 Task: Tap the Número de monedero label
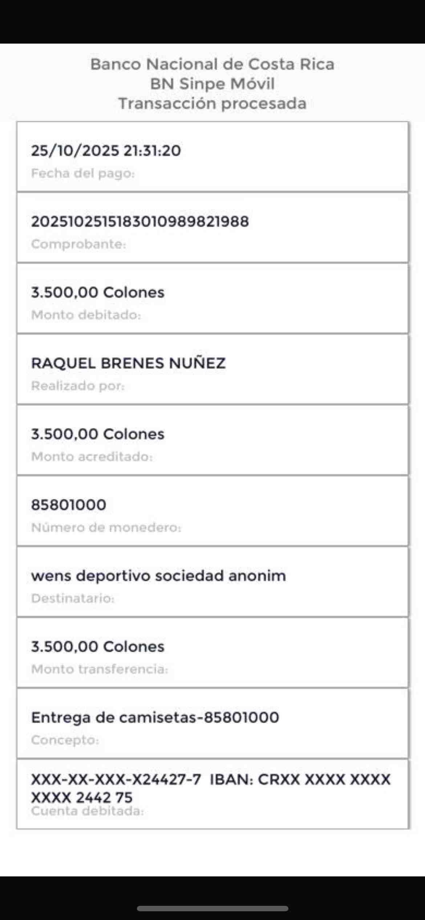click(106, 528)
